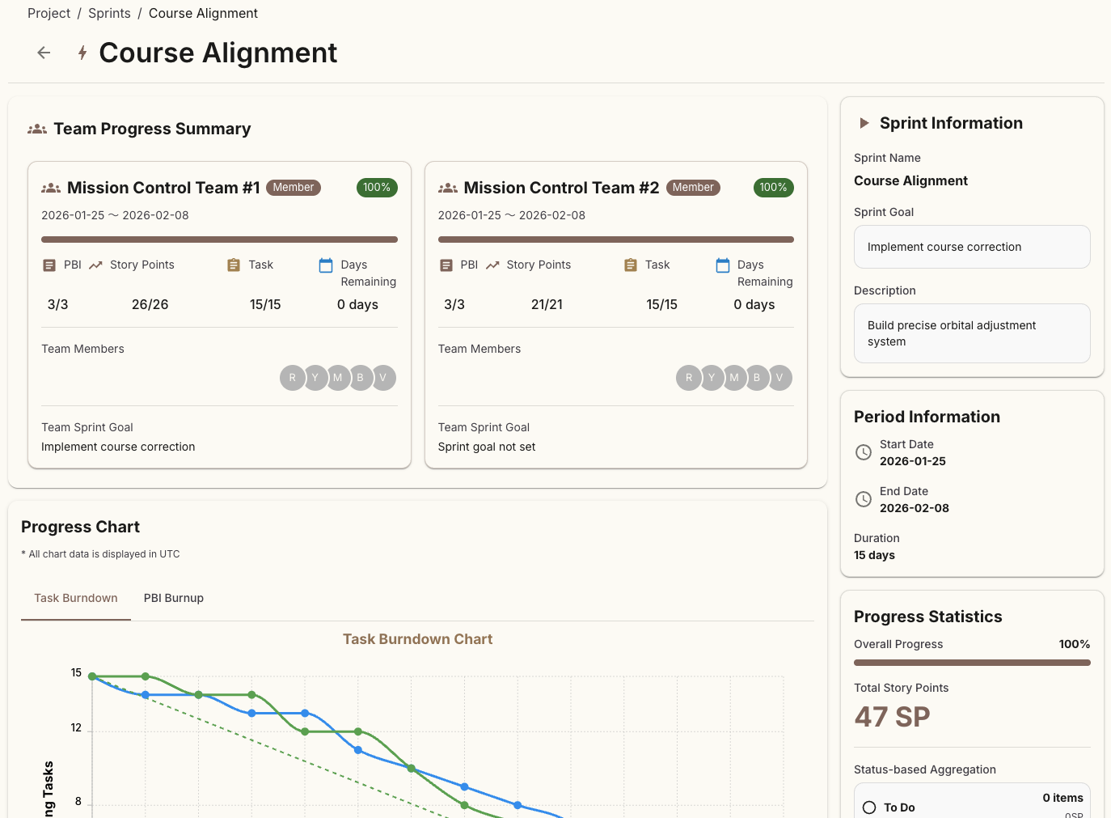
Task: Click the Days Remaining calendar icon for Team #2
Action: pos(721,265)
